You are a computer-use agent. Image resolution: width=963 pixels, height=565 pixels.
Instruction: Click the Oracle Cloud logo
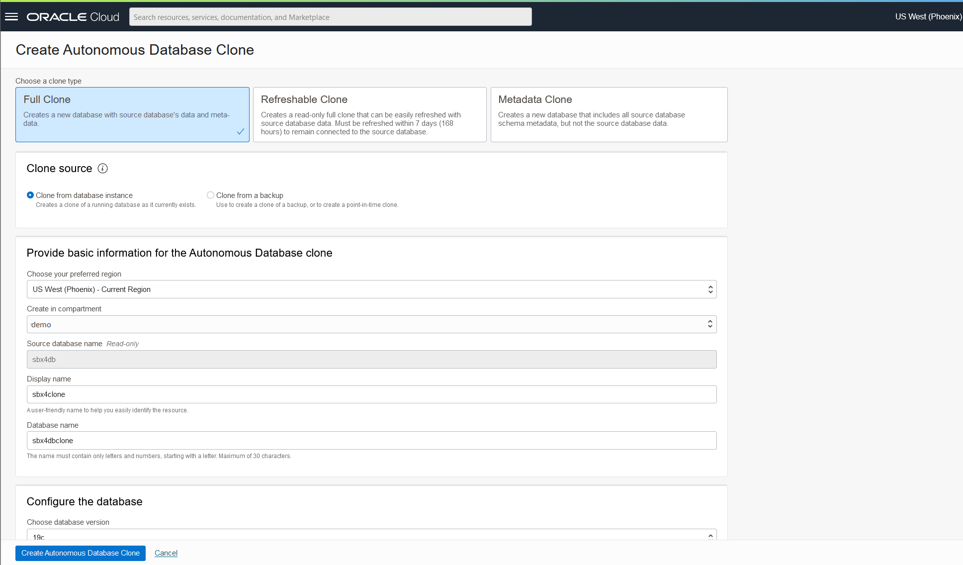coord(73,17)
